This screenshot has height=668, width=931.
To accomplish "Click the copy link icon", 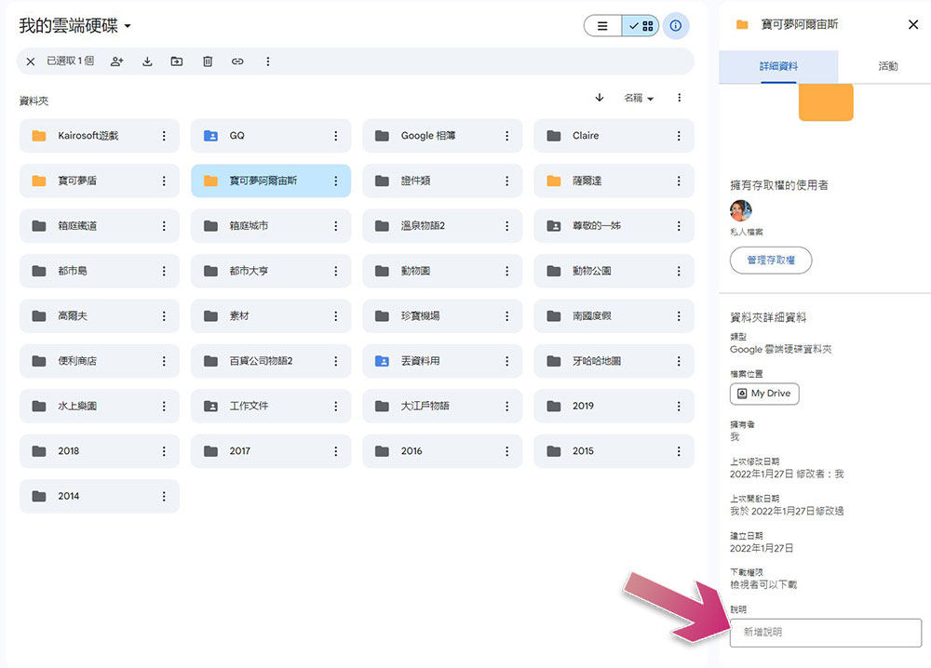I will click(x=237, y=61).
